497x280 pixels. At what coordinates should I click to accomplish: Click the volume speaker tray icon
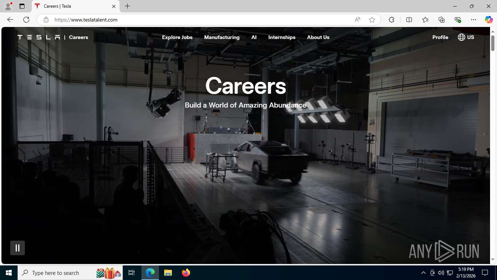click(441, 273)
